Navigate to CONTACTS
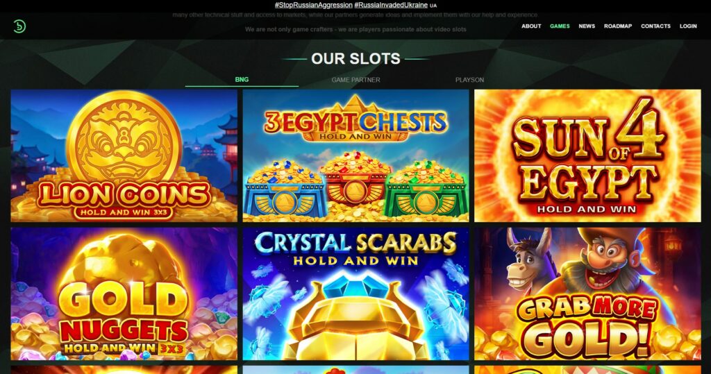 [x=655, y=26]
